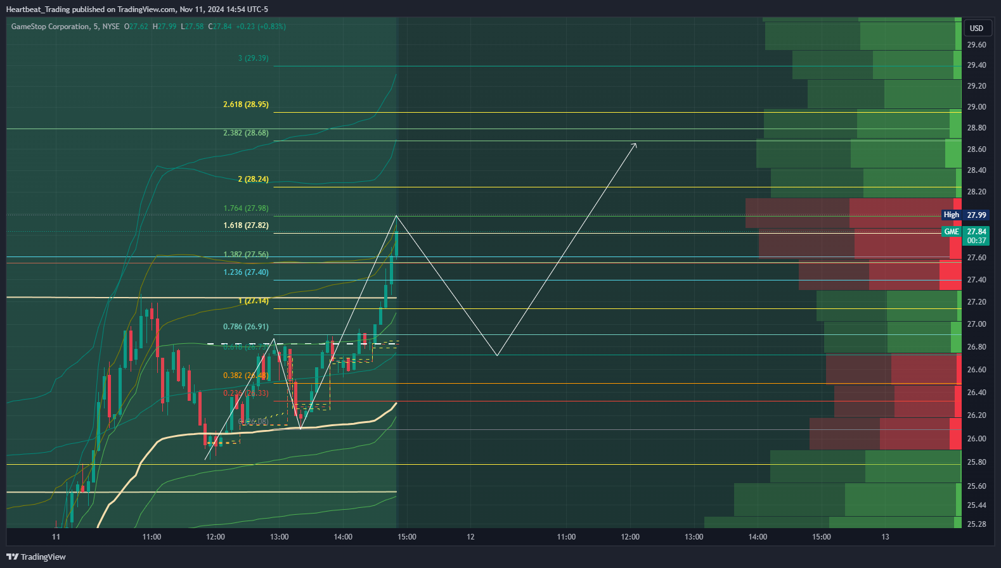Click the 0.236 (26.33) Fibonacci level label

[x=246, y=393]
